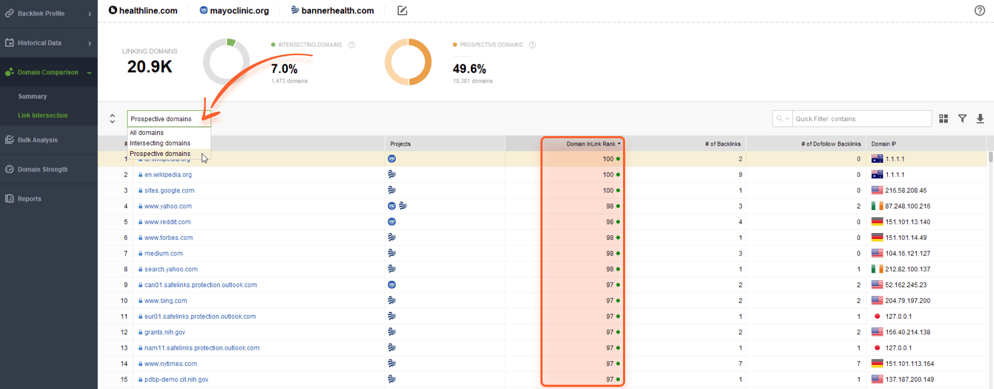Viewport: 994px width, 389px height.
Task: Open the search.yahoo.com link
Action: tap(171, 269)
